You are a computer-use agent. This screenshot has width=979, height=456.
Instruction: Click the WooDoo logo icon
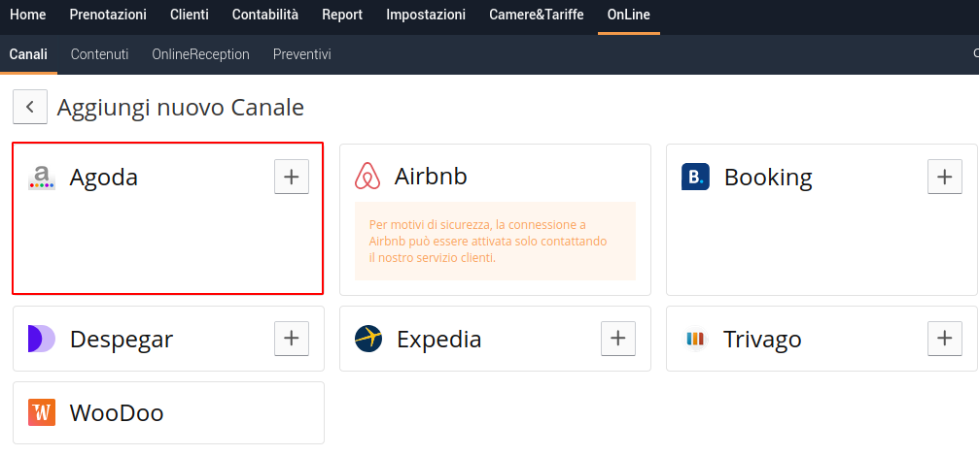[x=42, y=412]
